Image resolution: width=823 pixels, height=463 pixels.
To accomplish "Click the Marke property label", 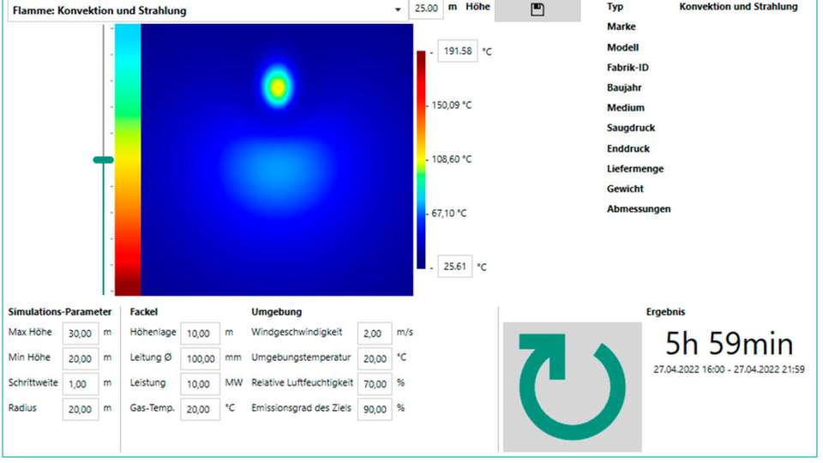I will coord(622,27).
